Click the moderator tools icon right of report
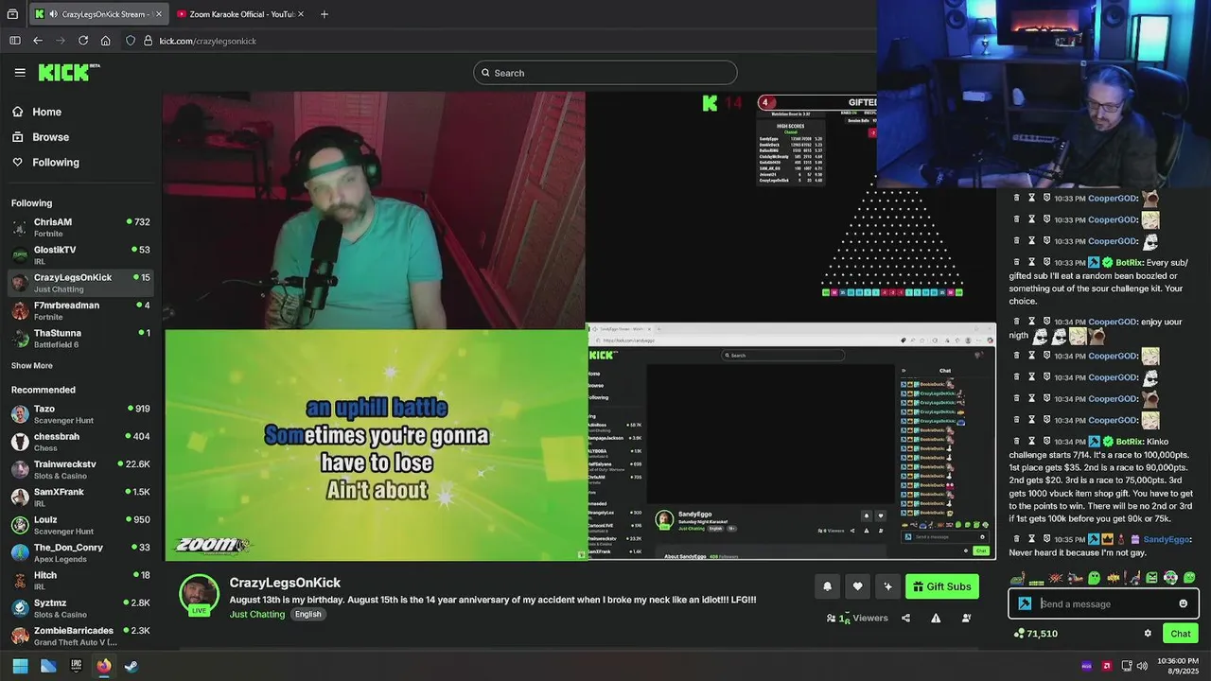Screen dimensions: 1211x681 966,618
